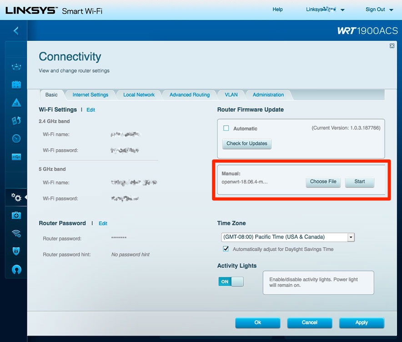Close the Connectivity panel with the X

(x=392, y=46)
